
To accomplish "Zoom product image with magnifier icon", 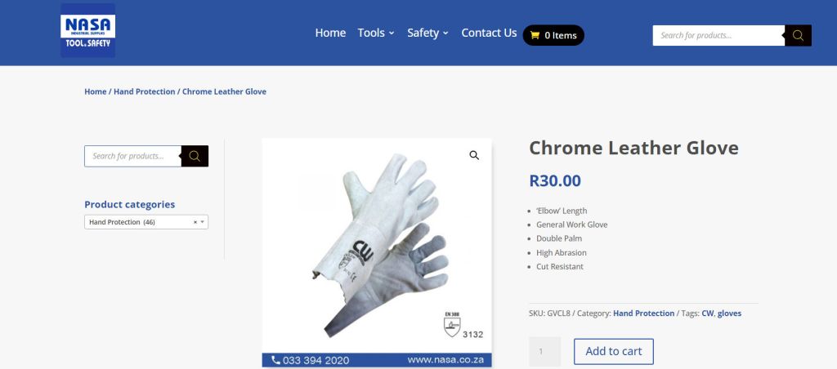I will coord(474,155).
